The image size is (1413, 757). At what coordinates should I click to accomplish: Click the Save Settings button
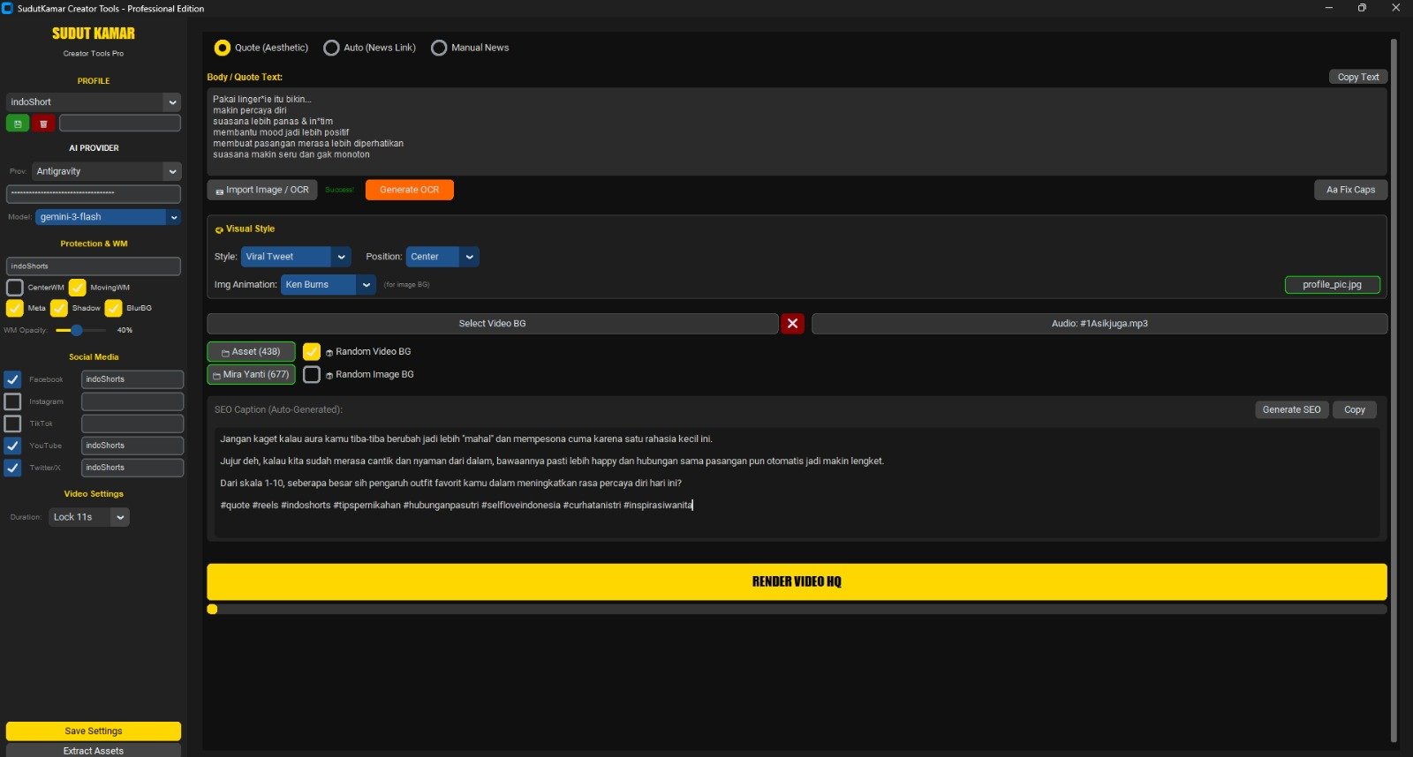point(94,731)
